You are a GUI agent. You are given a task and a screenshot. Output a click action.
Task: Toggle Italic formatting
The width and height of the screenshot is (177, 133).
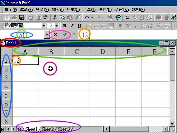[x=72, y=26]
